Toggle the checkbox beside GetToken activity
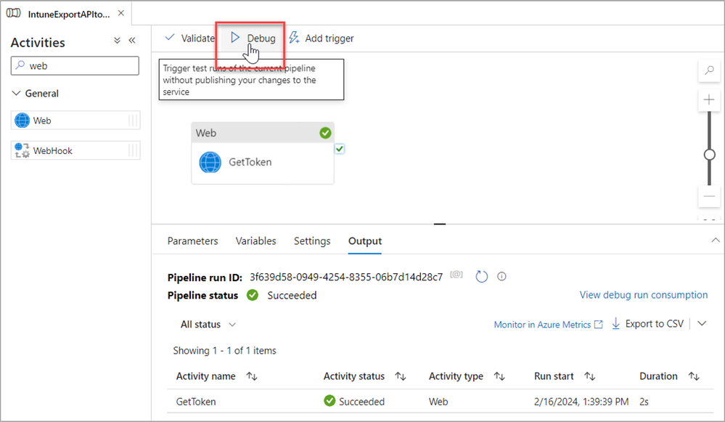The width and height of the screenshot is (725, 422). pos(340,149)
